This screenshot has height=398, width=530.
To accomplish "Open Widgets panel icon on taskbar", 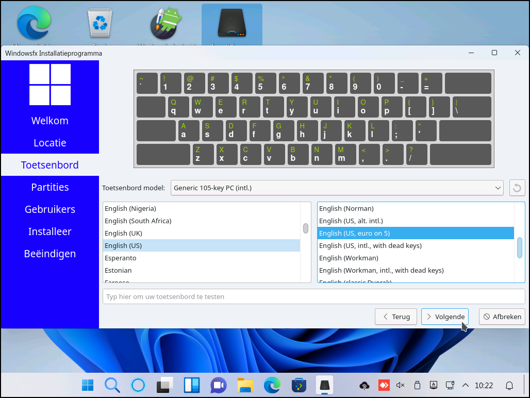I will pyautogui.click(x=192, y=385).
